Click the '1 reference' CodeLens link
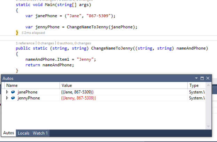 (x=25, y=43)
